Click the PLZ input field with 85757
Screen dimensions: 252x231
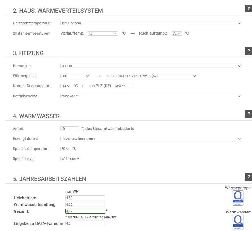pos(124,86)
